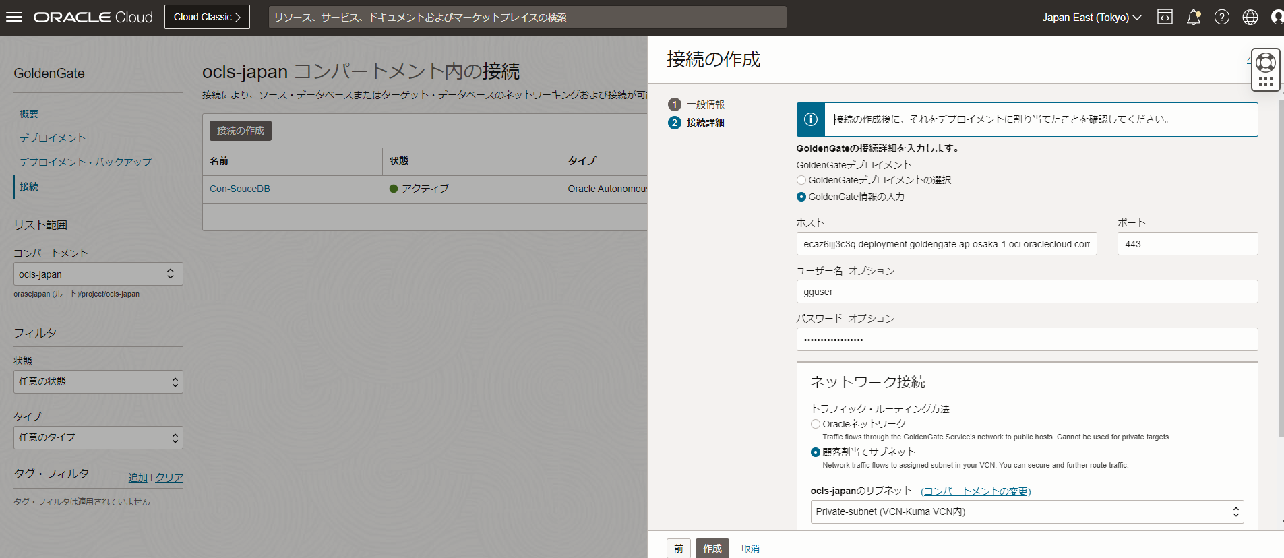Screen dimensions: 1284x558
Task: Open the hamburger navigation menu
Action: (14, 17)
